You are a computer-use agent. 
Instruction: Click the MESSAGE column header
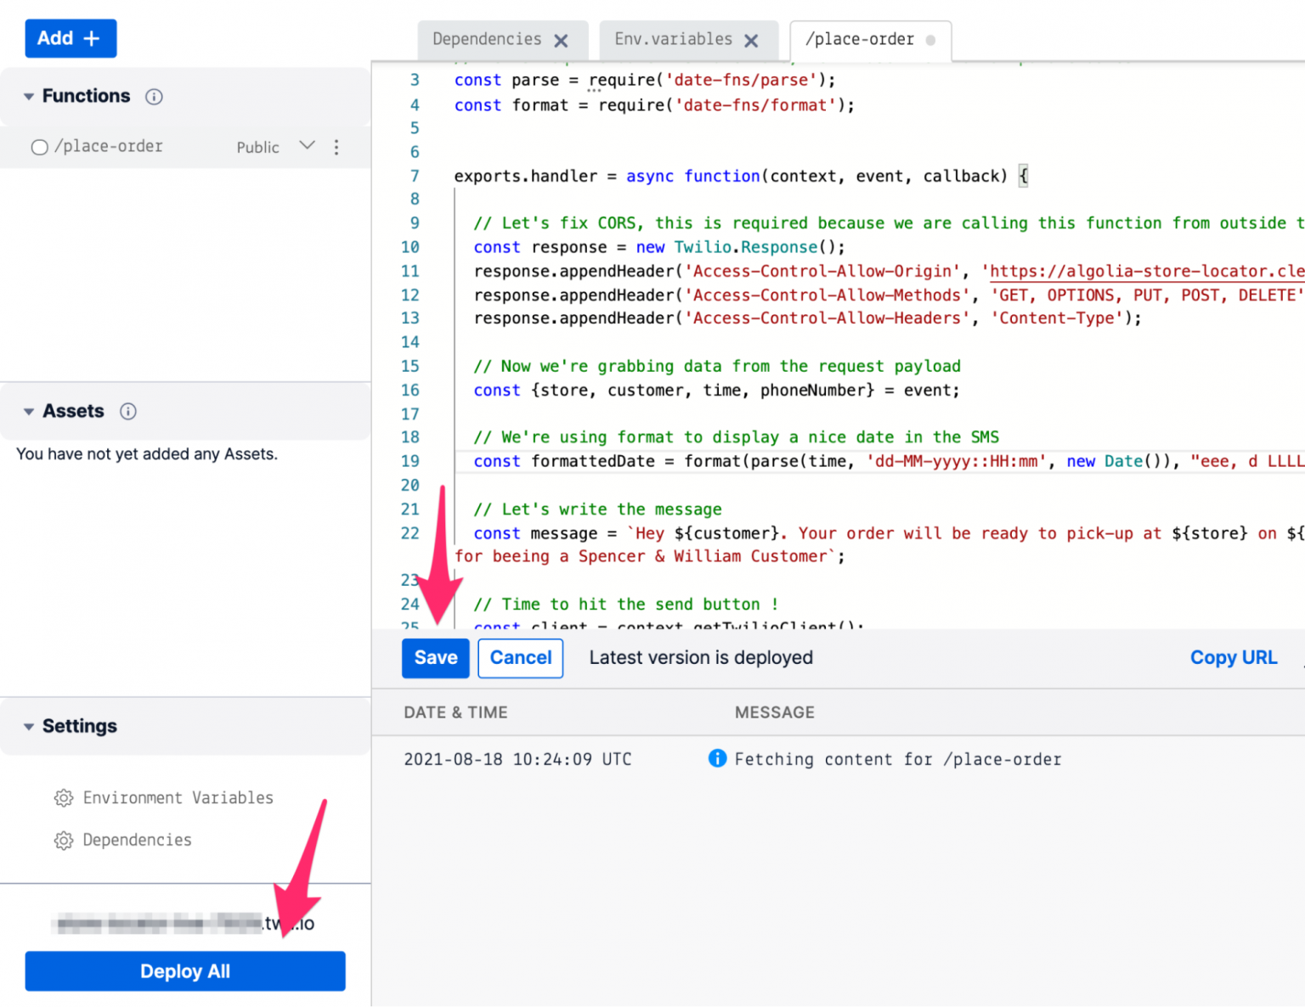(x=775, y=712)
